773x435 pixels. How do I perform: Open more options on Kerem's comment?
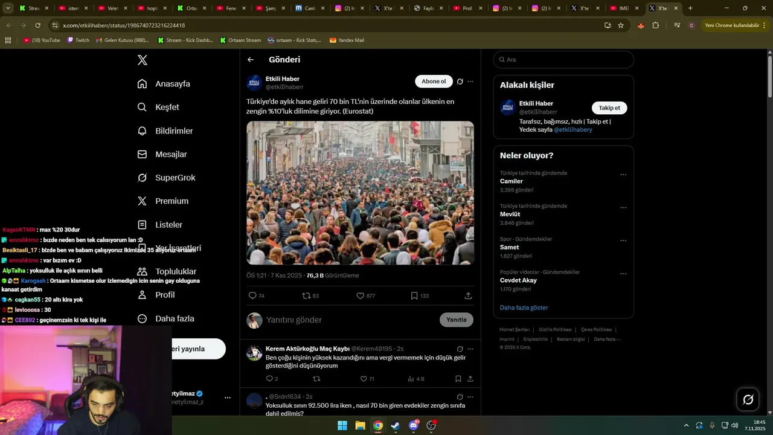pyautogui.click(x=470, y=349)
